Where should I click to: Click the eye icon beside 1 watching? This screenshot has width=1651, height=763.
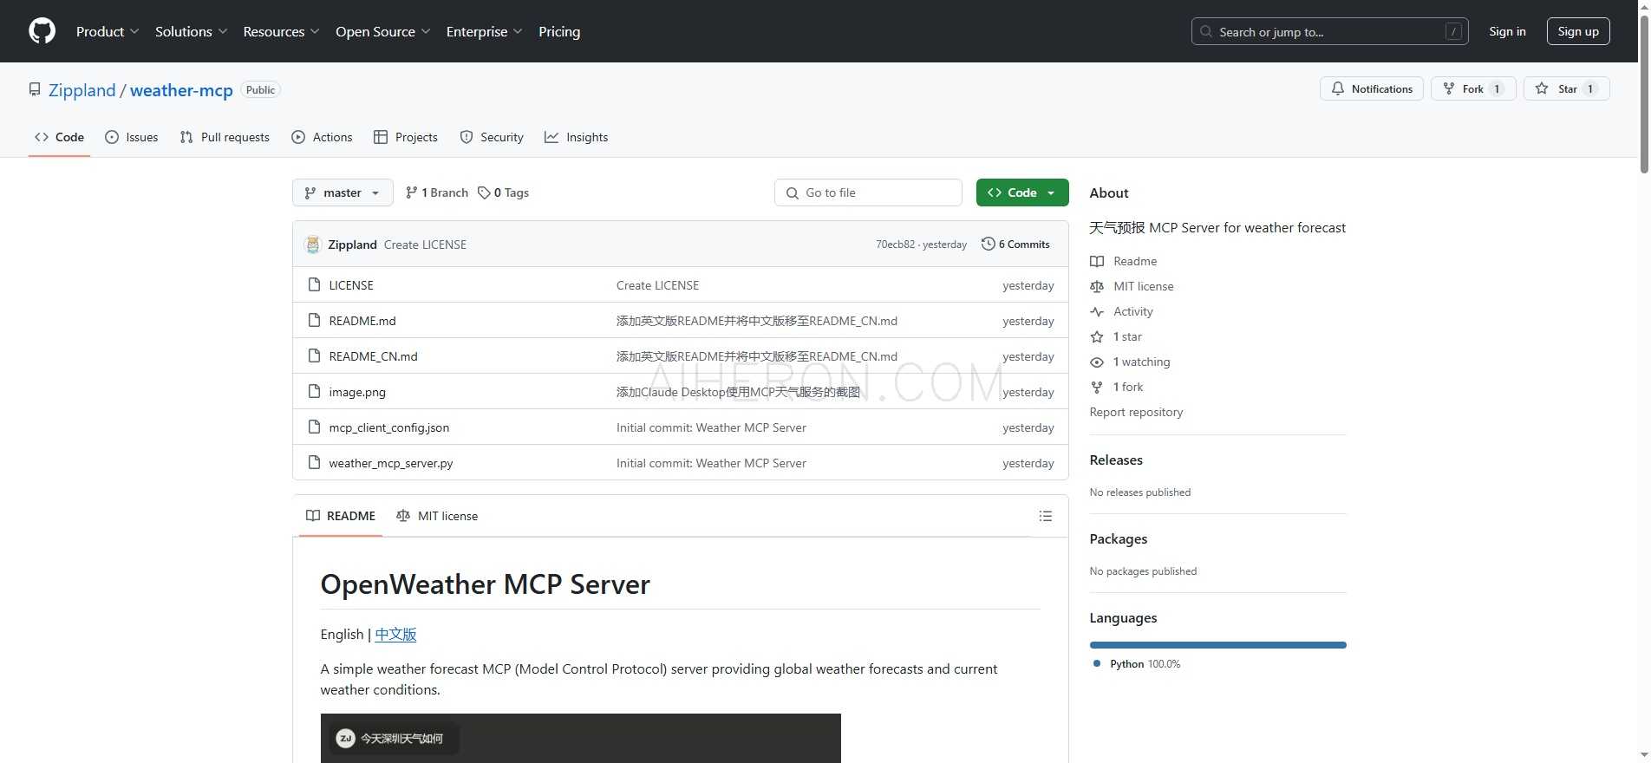click(x=1097, y=362)
